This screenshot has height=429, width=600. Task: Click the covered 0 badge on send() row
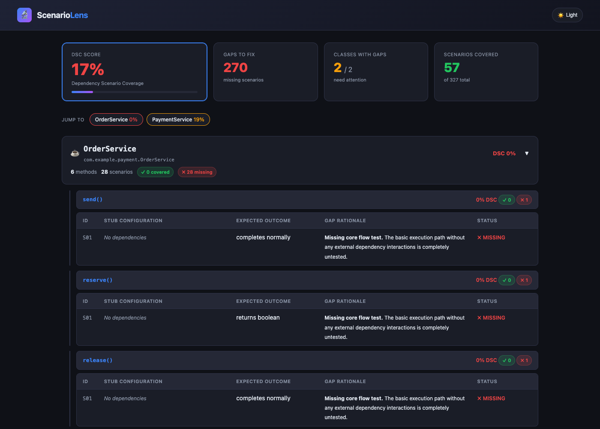pos(507,200)
